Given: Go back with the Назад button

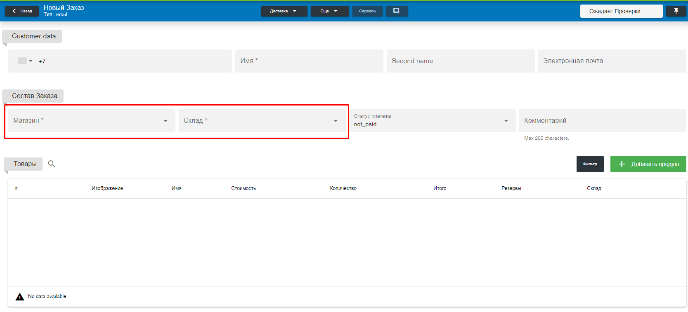Looking at the screenshot, I should pos(22,11).
